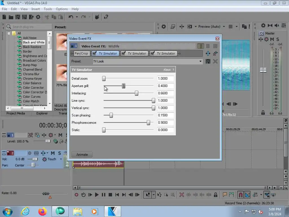This screenshot has width=289, height=217.
Task: Open the Undo history dropdown arrow
Action: click(77, 17)
